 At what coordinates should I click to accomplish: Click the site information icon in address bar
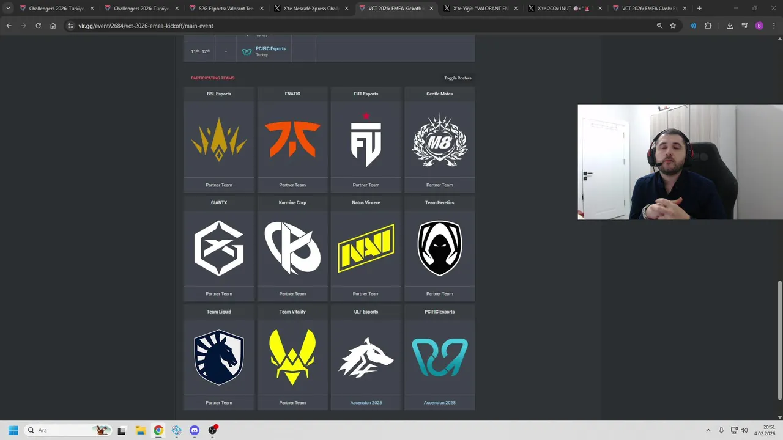70,26
